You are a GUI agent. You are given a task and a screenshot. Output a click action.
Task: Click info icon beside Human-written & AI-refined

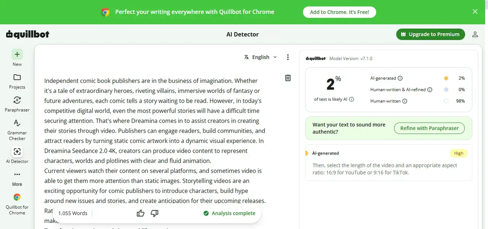pyautogui.click(x=430, y=90)
